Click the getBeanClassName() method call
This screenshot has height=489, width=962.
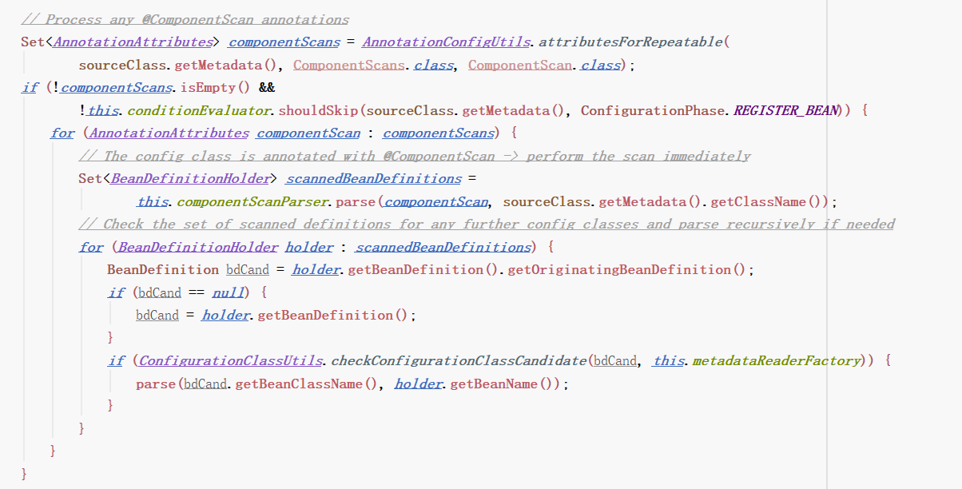click(x=304, y=384)
